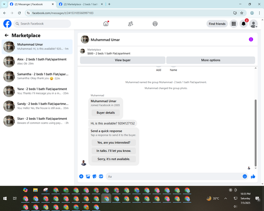
Task: Click the Find friends button
Action: point(217,24)
